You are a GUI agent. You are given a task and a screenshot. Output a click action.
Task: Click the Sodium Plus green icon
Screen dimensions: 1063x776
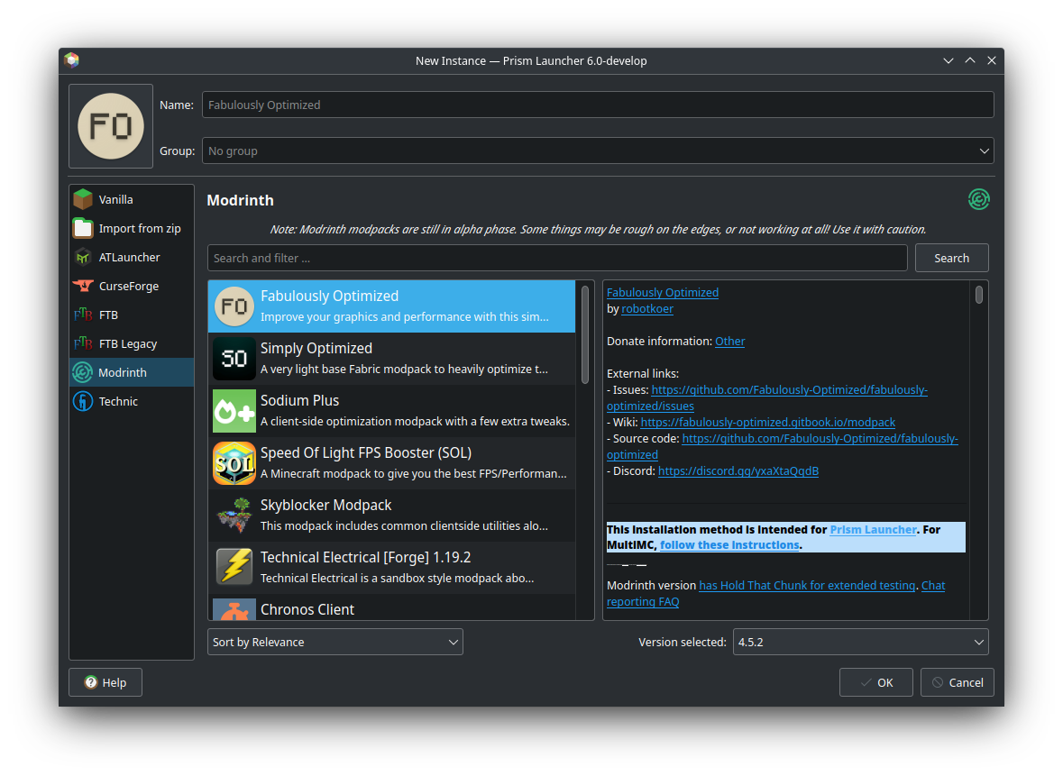pyautogui.click(x=234, y=411)
